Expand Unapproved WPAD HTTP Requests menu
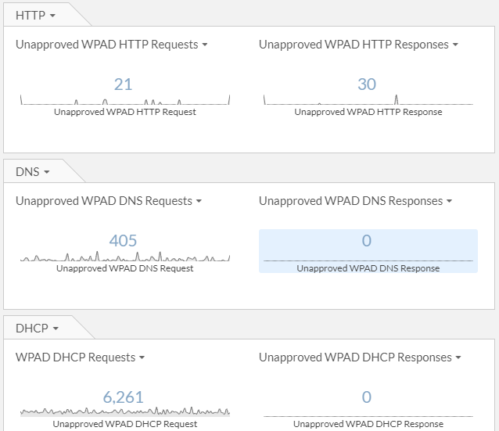This screenshot has height=431, width=499. [x=112, y=45]
